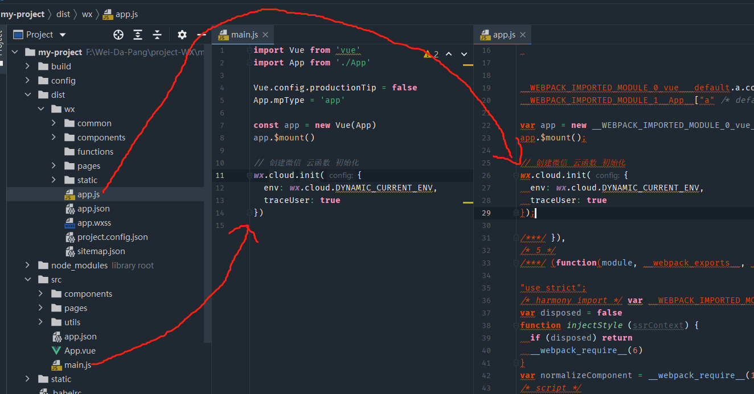Expand the components folder under wx
Image resolution: width=754 pixels, height=394 pixels.
coord(54,138)
